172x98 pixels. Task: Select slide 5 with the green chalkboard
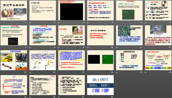[129, 10]
